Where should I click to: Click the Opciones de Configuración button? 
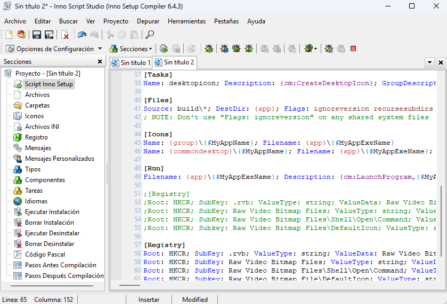(50, 49)
